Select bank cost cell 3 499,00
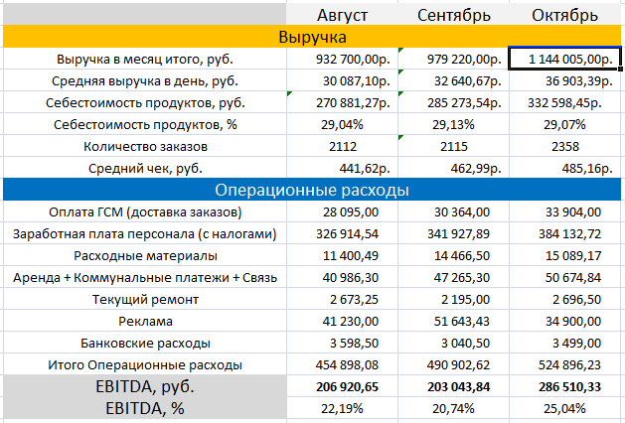The image size is (625, 423). coord(564,343)
